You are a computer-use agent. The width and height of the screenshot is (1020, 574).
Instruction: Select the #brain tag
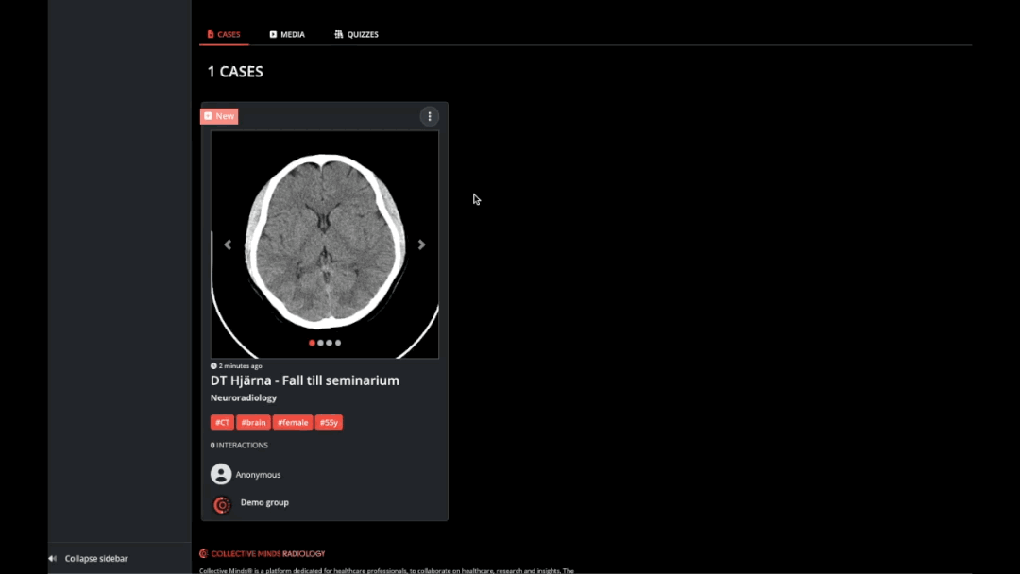[253, 422]
